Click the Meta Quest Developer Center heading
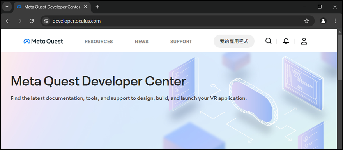Viewport: 343px width, 150px height. click(98, 81)
